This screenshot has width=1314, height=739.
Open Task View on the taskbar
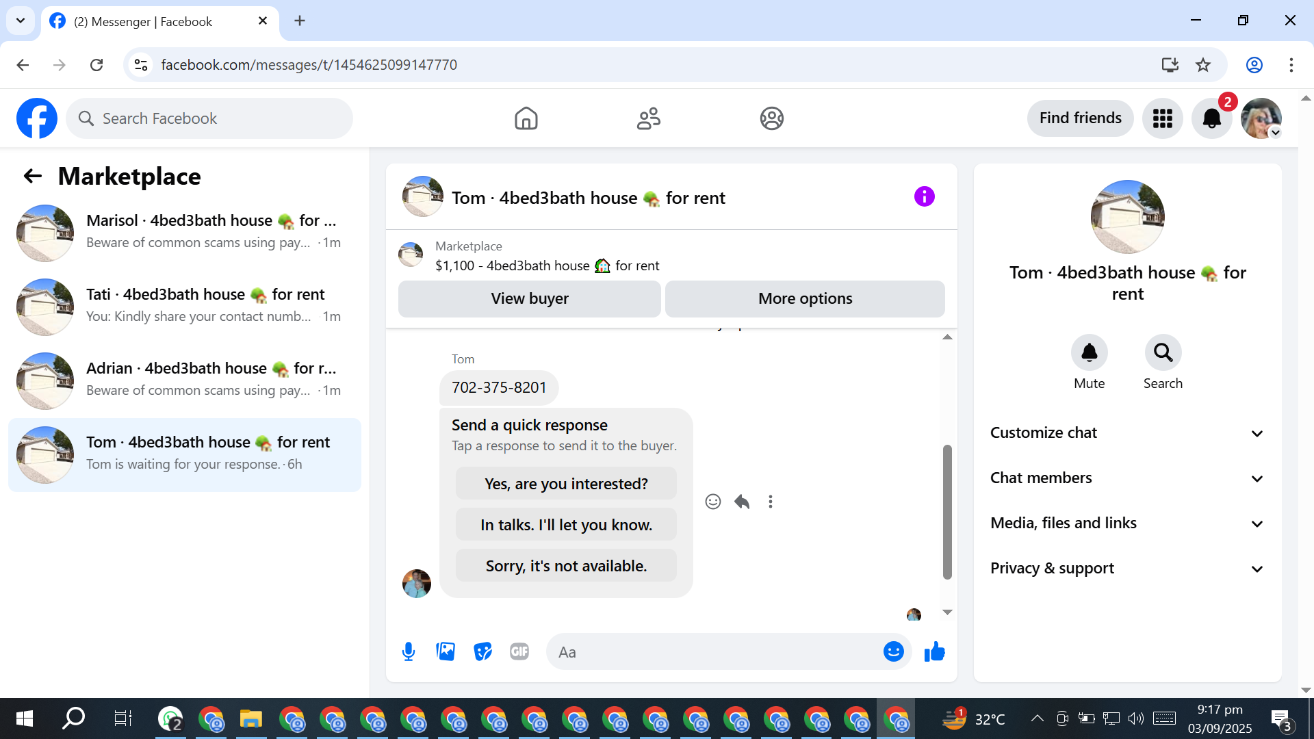click(123, 718)
